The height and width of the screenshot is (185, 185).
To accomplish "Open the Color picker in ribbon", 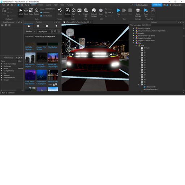I will (101, 12).
